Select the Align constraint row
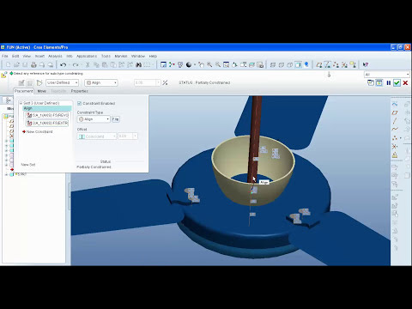The height and width of the screenshot is (309, 412). pos(47,108)
